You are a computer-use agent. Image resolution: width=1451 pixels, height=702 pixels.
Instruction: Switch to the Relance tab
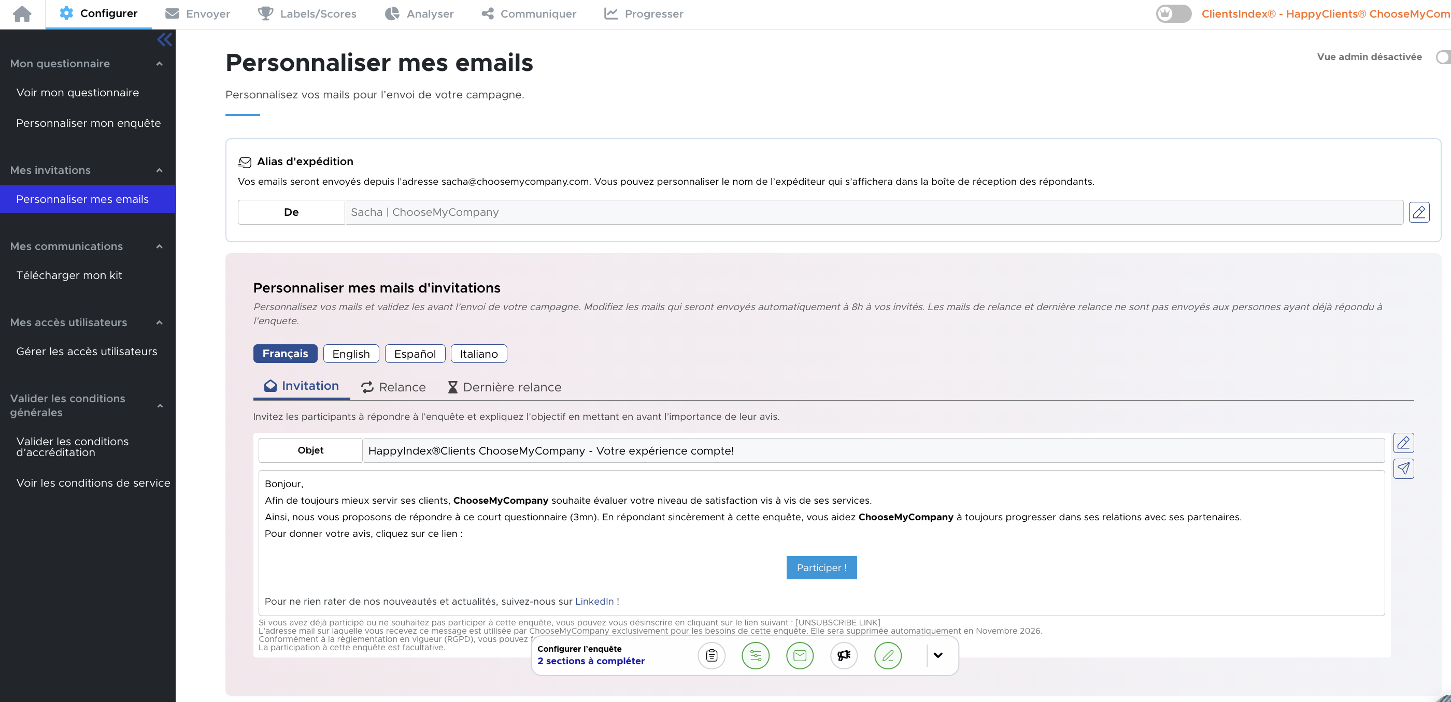pyautogui.click(x=393, y=387)
